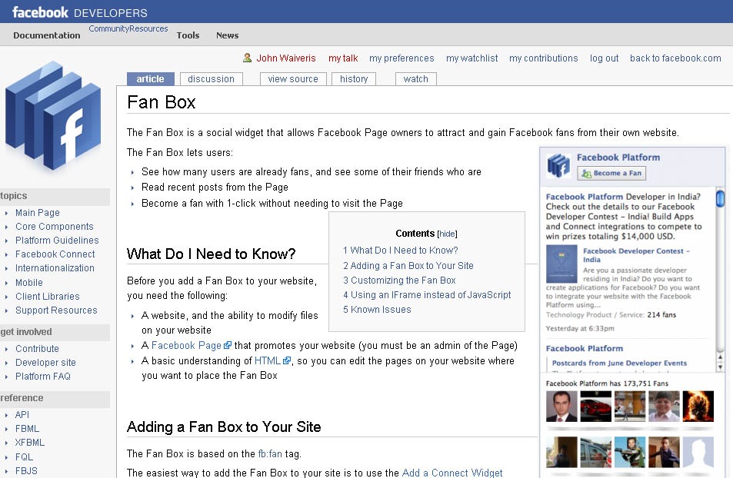Click the Fan Box widget scrollbar thumb
Viewport: 733px width, 478px height.
[x=721, y=198]
